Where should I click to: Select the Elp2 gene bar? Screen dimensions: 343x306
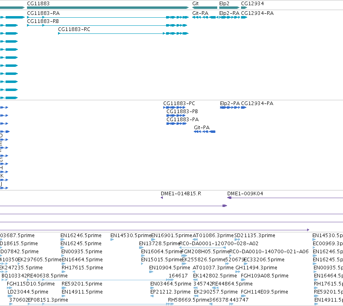point(229,8)
